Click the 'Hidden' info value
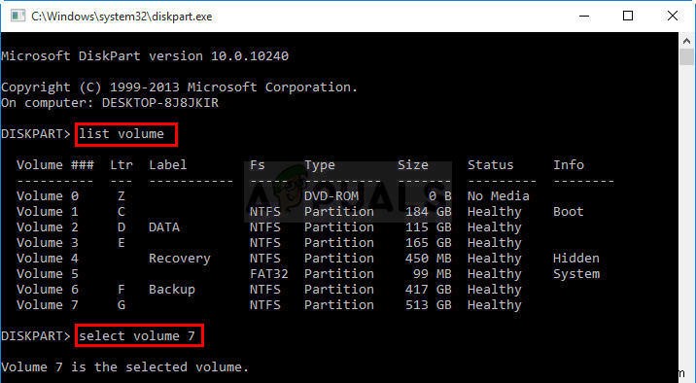 pos(576,259)
